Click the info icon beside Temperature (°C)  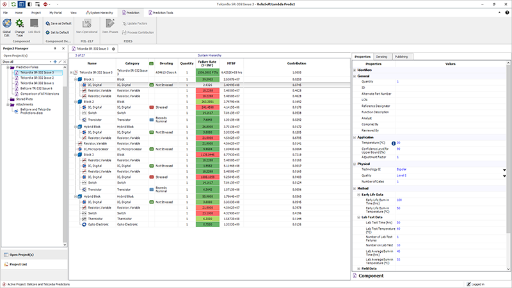(394, 143)
